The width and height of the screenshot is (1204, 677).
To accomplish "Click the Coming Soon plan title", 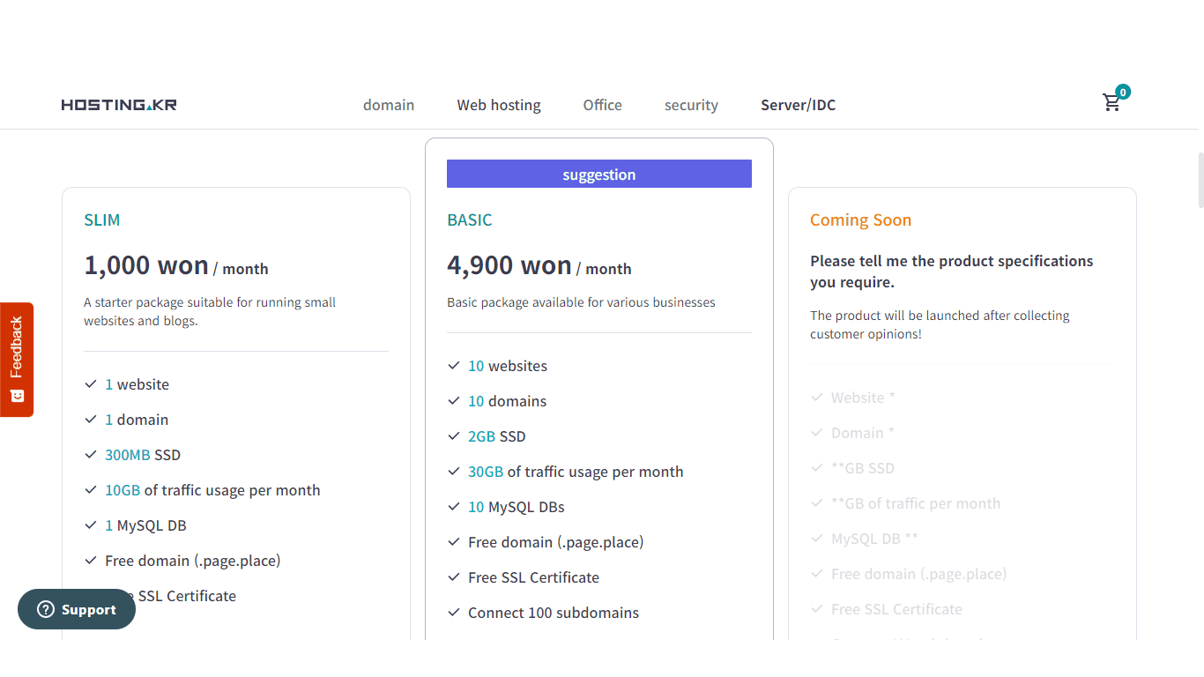I will [861, 219].
